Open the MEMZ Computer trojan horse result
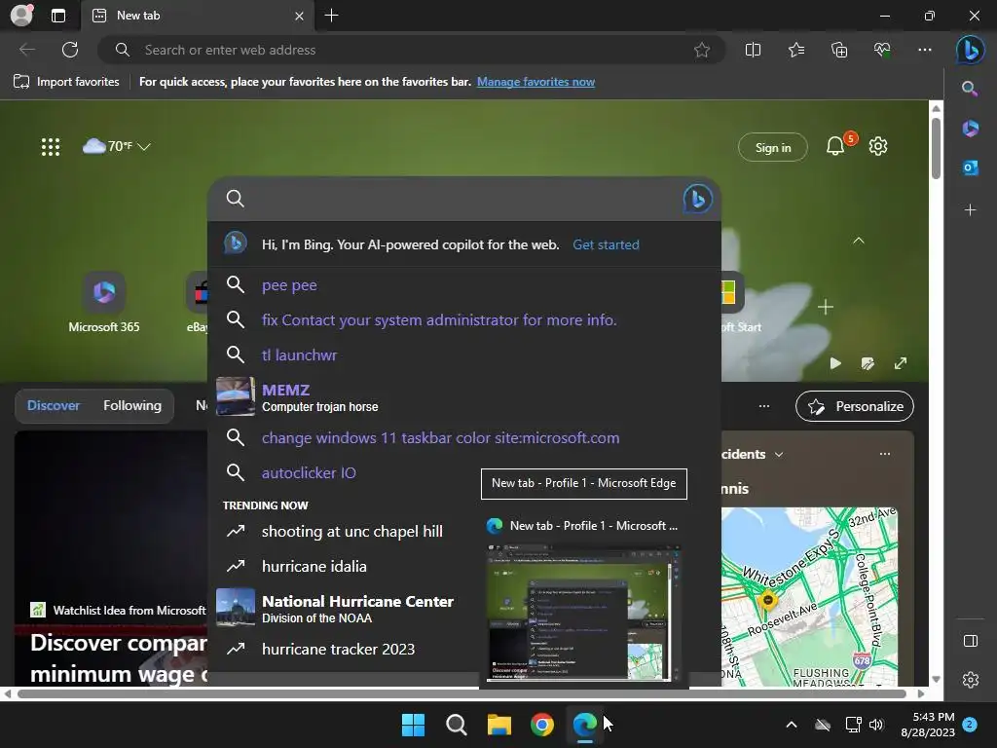 [464, 396]
